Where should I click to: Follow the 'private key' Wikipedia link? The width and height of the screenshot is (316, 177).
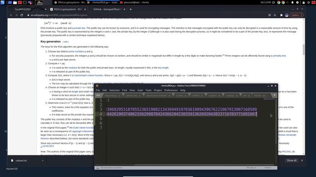point(79,28)
